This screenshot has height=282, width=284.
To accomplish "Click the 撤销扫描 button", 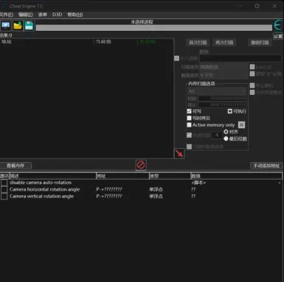I will (x=260, y=43).
